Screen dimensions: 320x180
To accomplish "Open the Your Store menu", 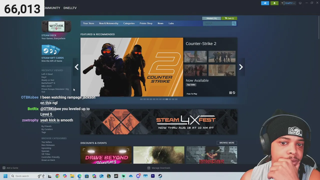I will pos(88,23).
